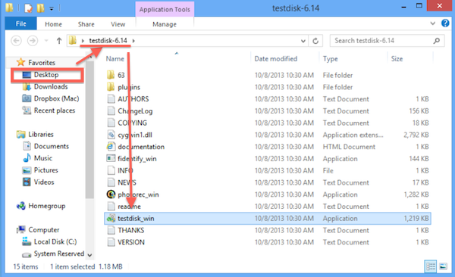Screen dimensions: 455x277
Task: Click the Forward navigation arrow
Action: tap(33, 41)
